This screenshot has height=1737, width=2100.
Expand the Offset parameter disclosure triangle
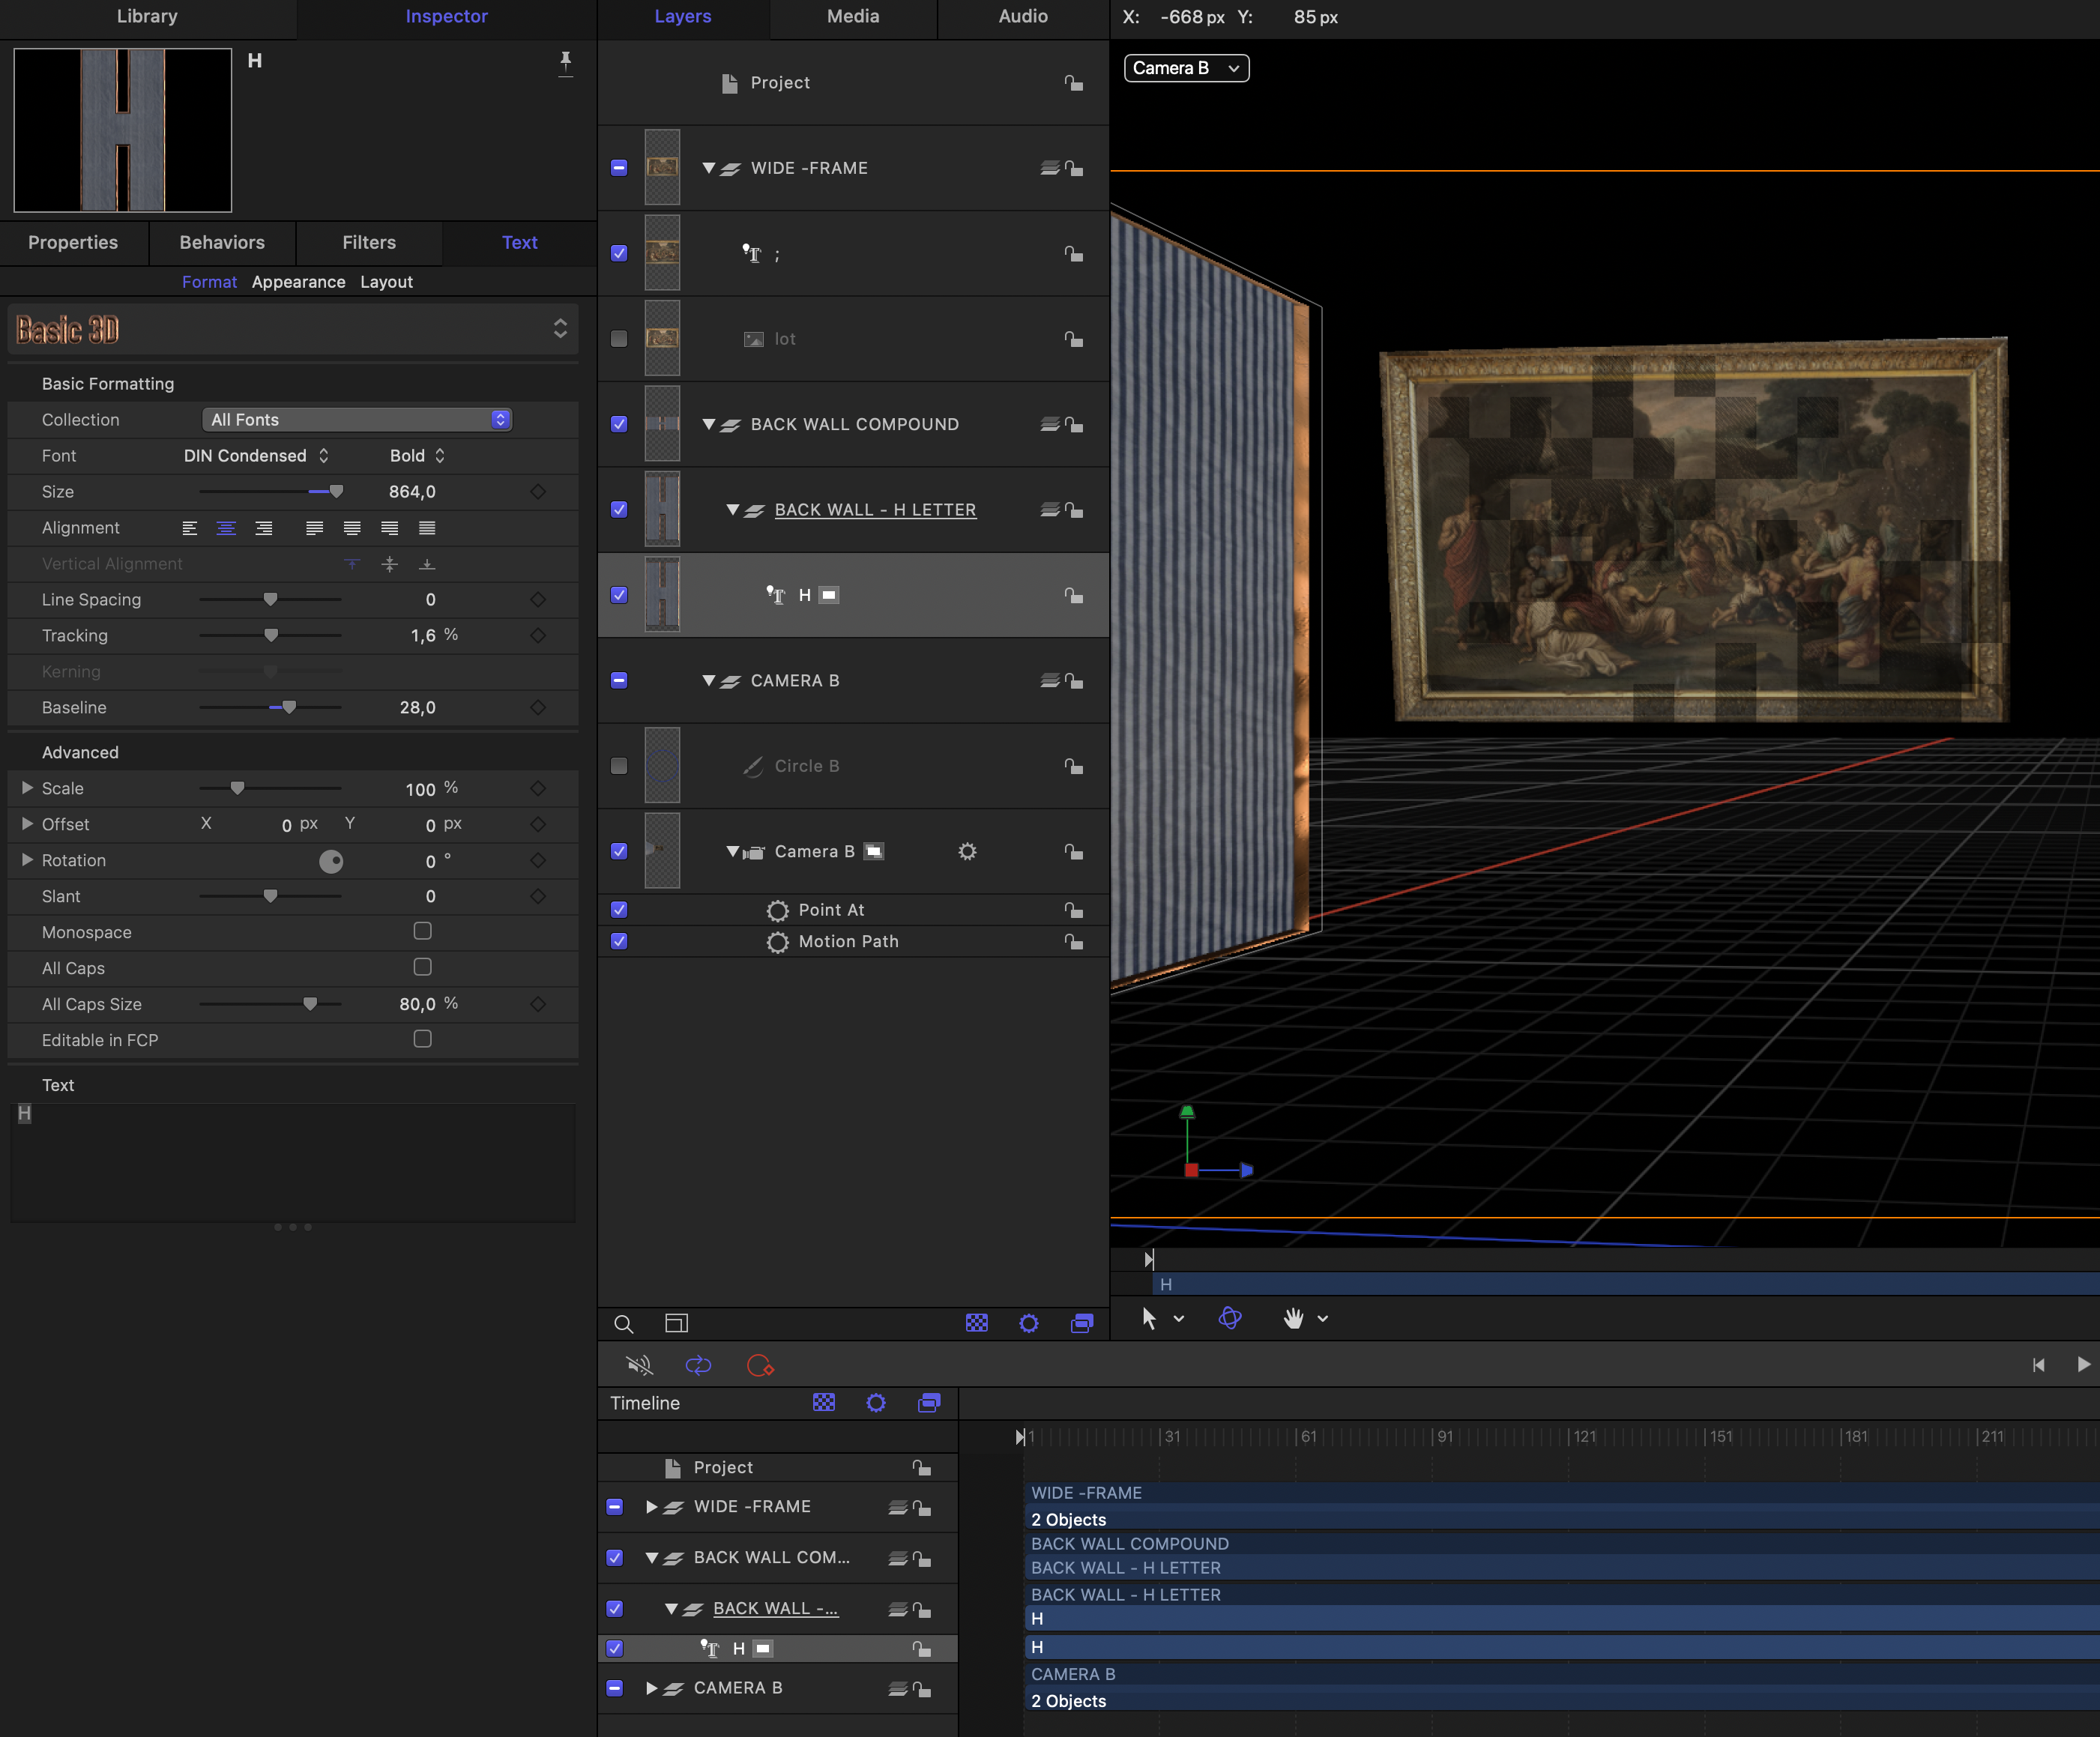click(x=27, y=824)
